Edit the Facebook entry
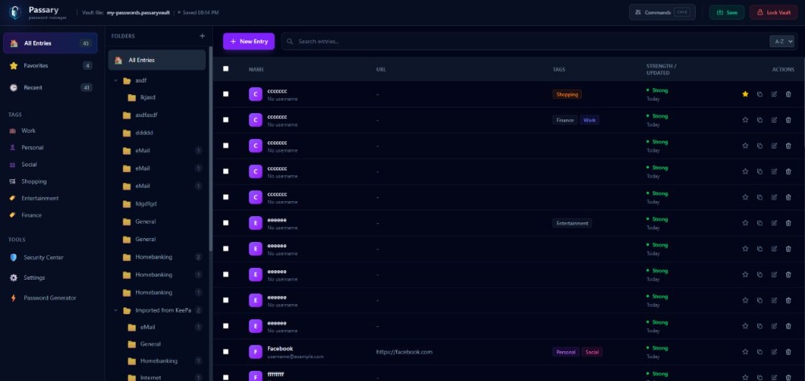Screen dimensions: 805x381 pyautogui.click(x=774, y=352)
